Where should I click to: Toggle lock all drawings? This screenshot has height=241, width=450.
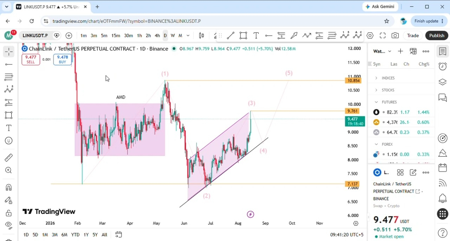click(9, 213)
